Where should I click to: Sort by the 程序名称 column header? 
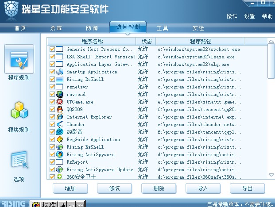point(92,42)
